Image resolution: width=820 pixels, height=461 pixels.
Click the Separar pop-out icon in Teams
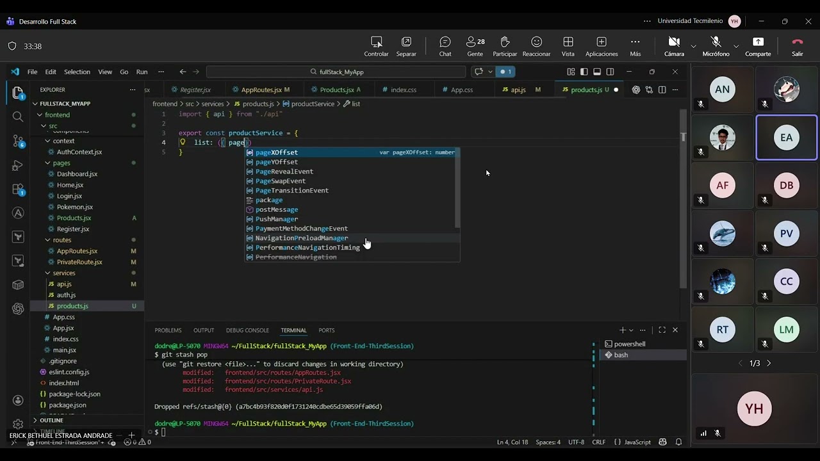(x=406, y=46)
